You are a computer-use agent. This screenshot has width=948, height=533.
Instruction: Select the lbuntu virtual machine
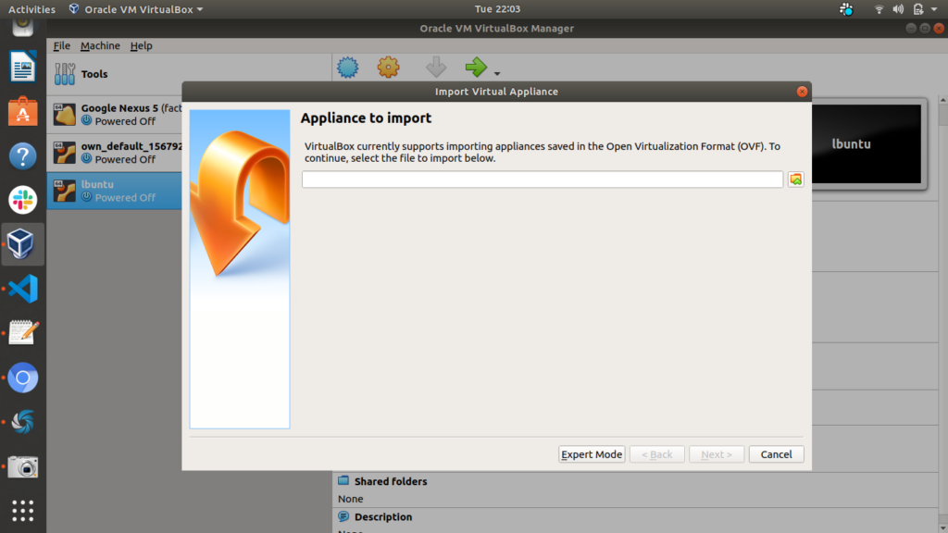point(114,191)
